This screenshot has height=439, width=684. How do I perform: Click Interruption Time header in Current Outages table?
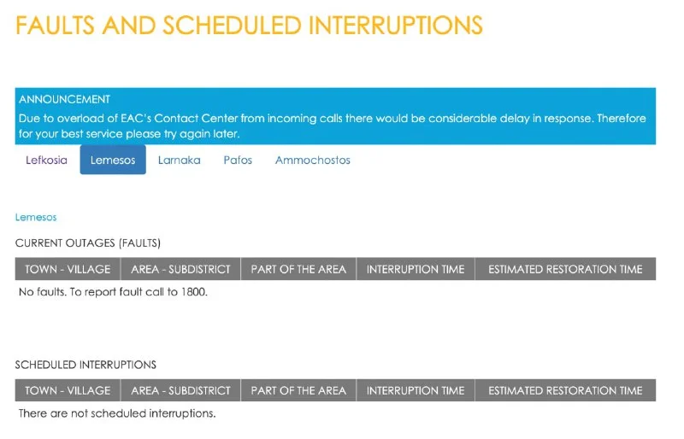coord(416,269)
